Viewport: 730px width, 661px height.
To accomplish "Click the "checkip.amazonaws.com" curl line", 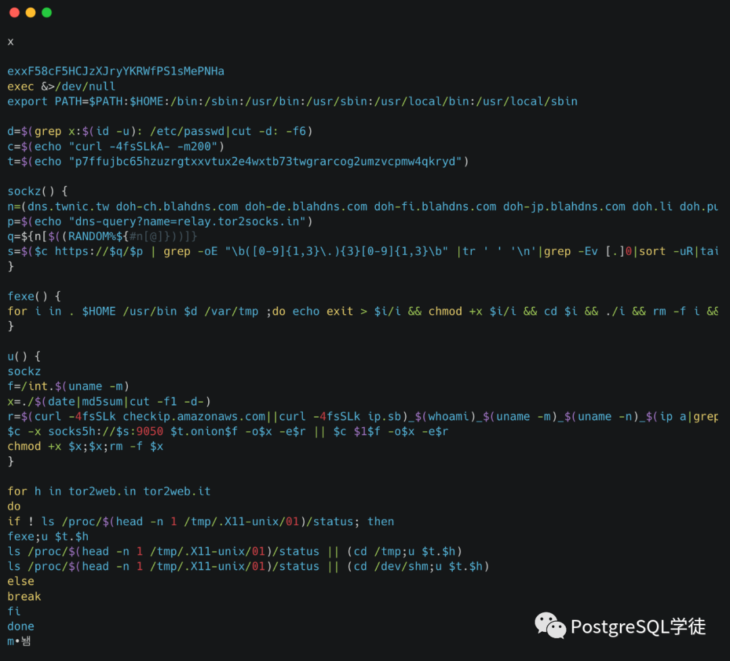I will 363,416.
